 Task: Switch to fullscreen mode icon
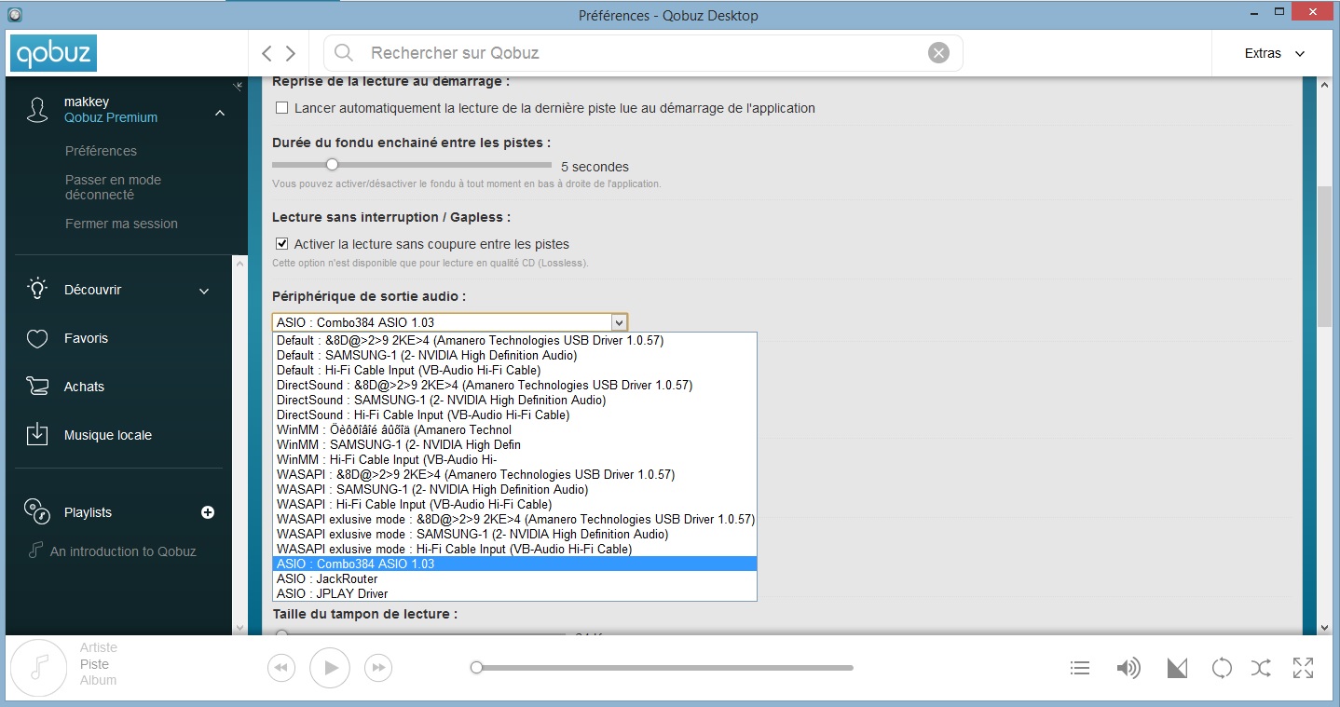pos(1303,667)
